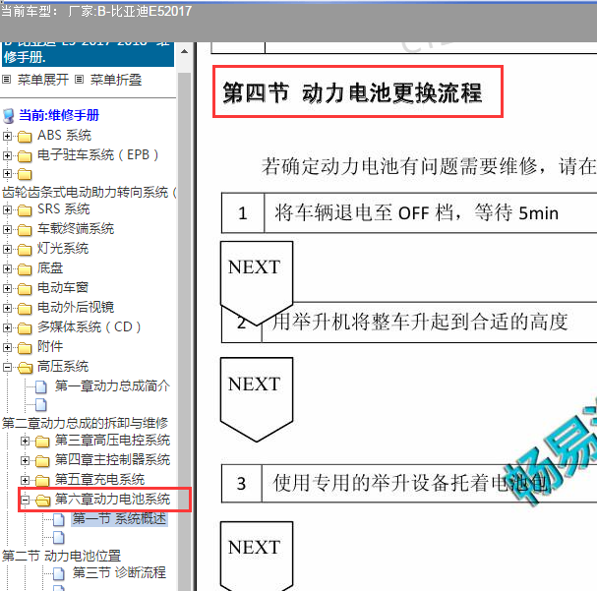Click the 底盘 folder icon
The width and height of the screenshot is (597, 591).
click(x=25, y=269)
